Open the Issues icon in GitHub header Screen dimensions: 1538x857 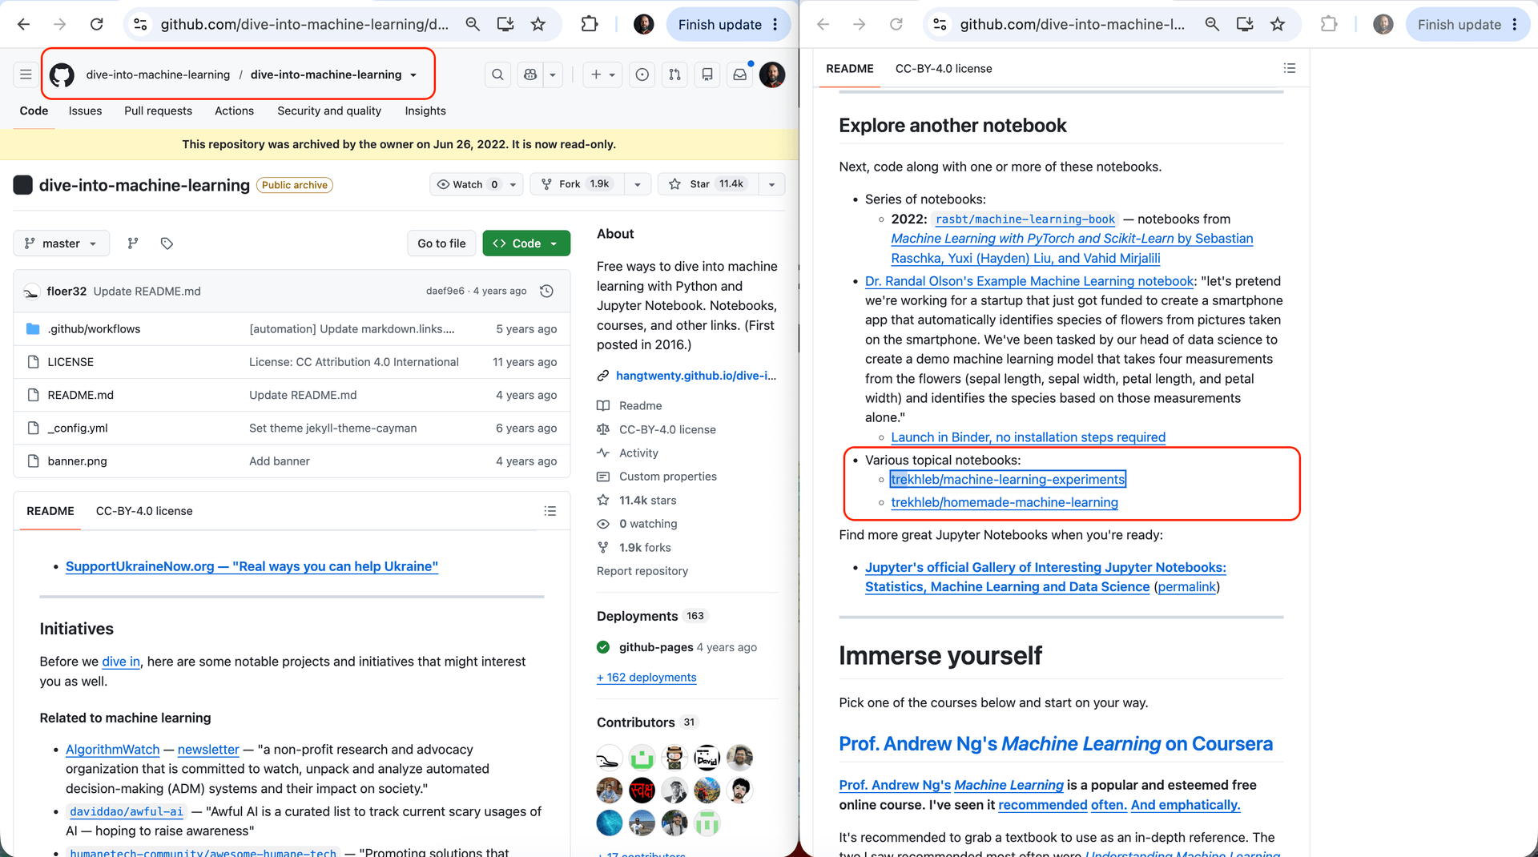coord(642,74)
